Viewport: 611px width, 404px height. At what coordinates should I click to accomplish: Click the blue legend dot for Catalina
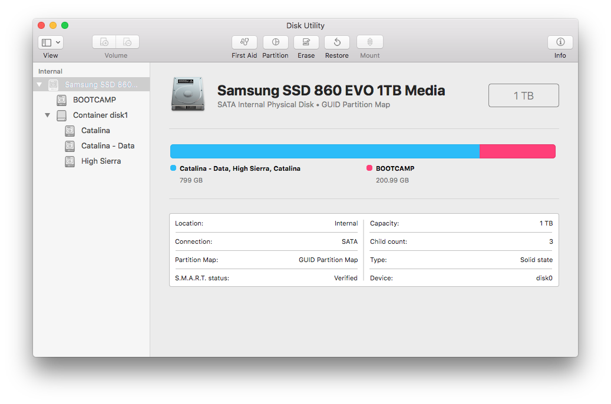point(173,168)
